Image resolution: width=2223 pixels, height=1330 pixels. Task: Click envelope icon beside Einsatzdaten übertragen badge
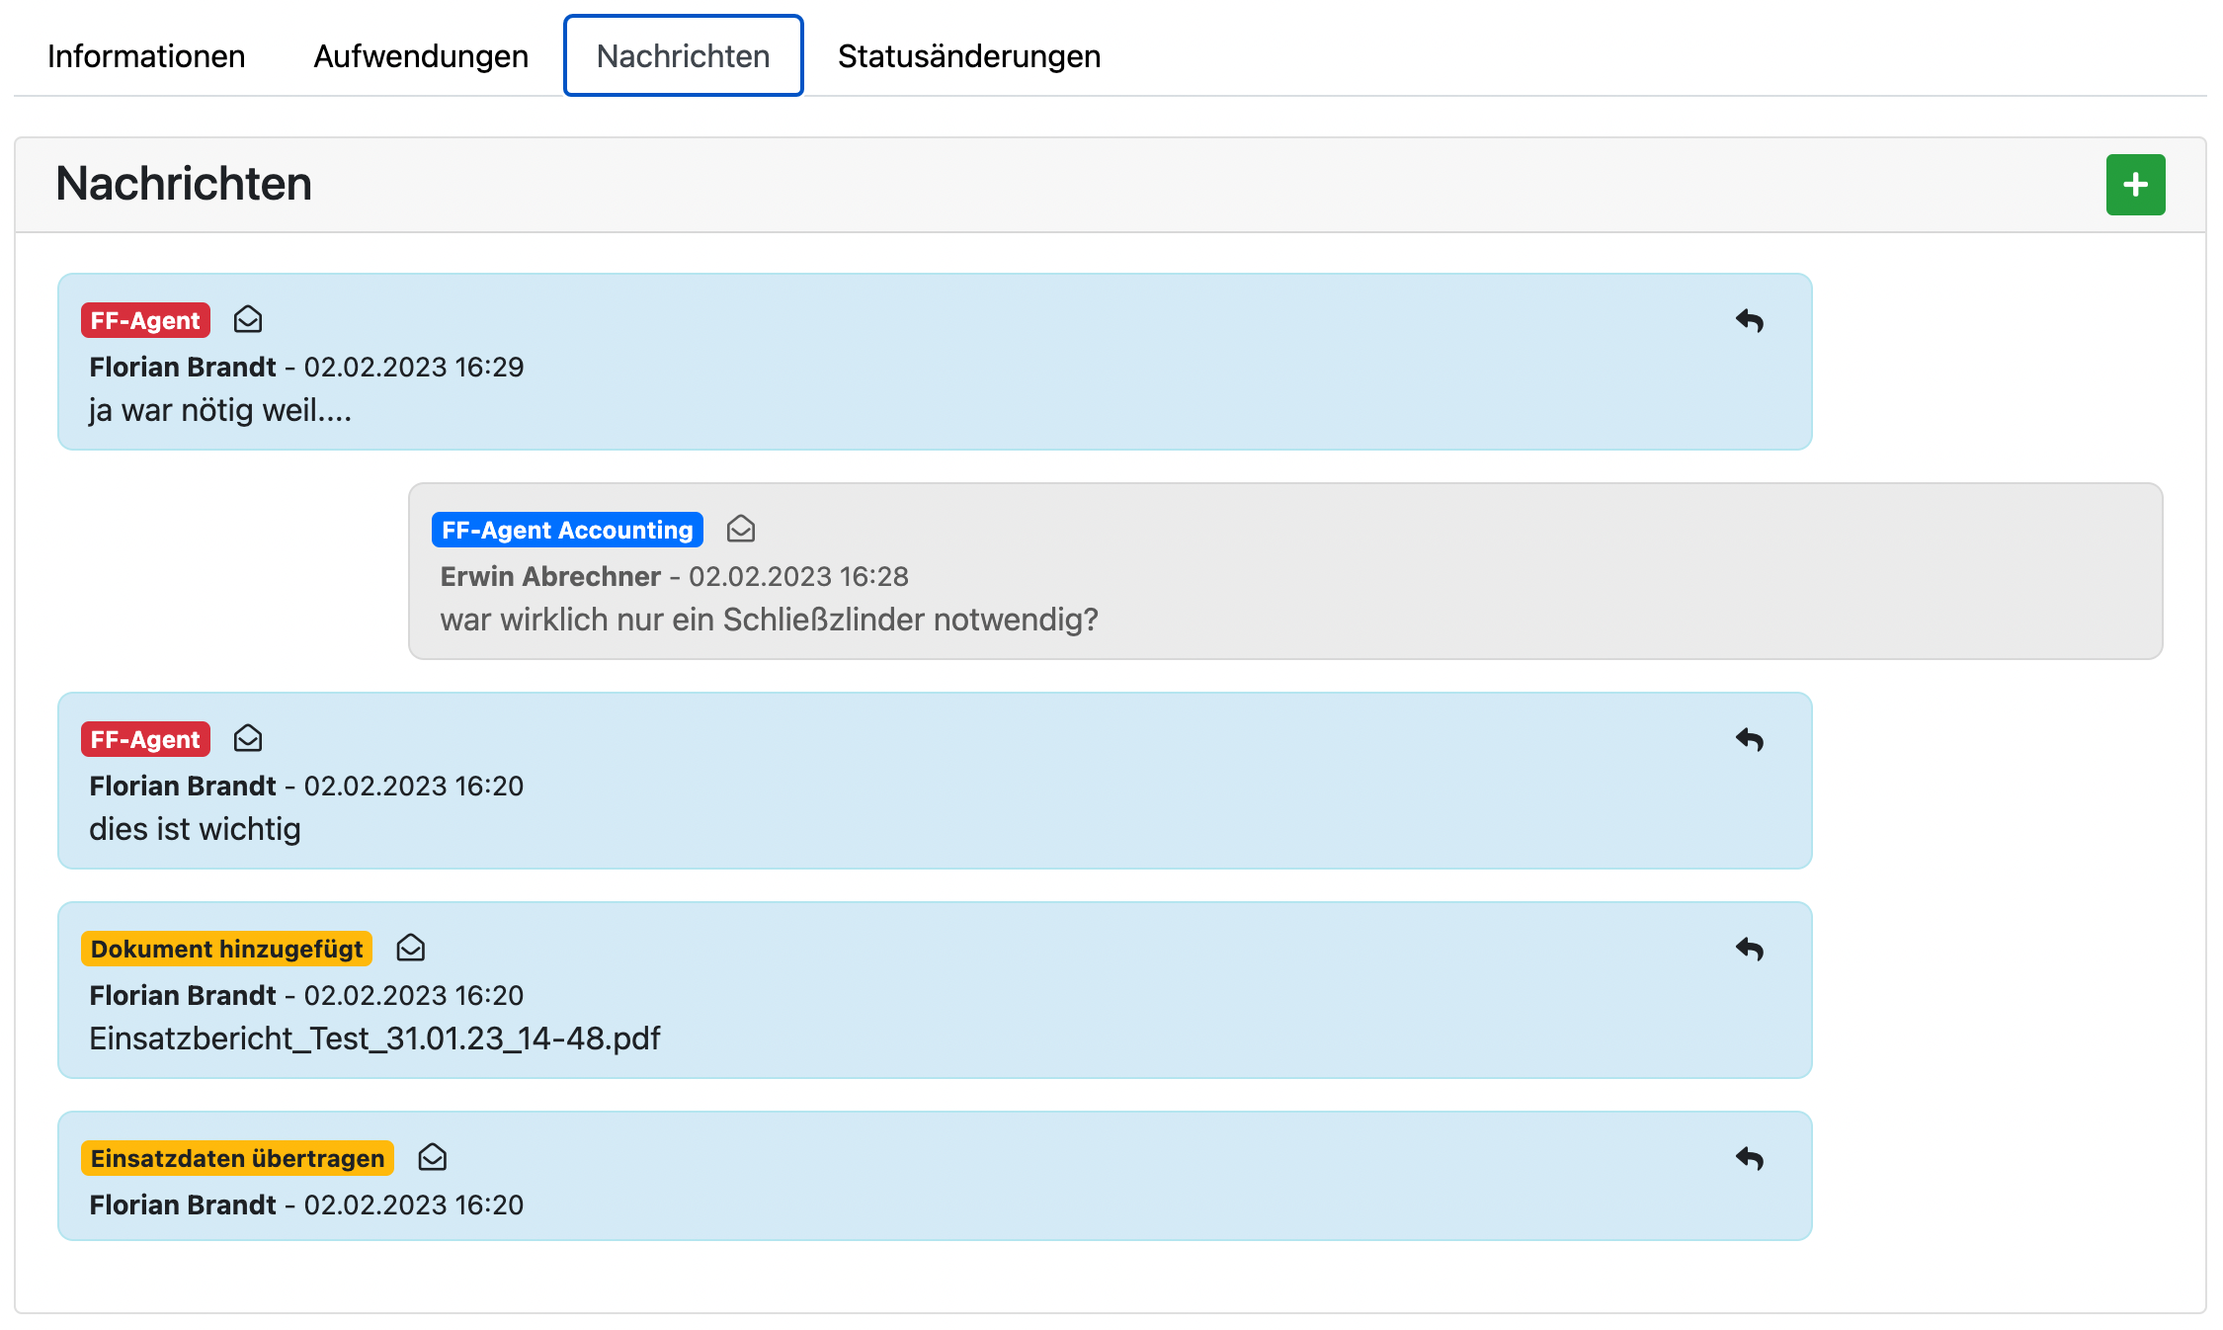pyautogui.click(x=433, y=1157)
